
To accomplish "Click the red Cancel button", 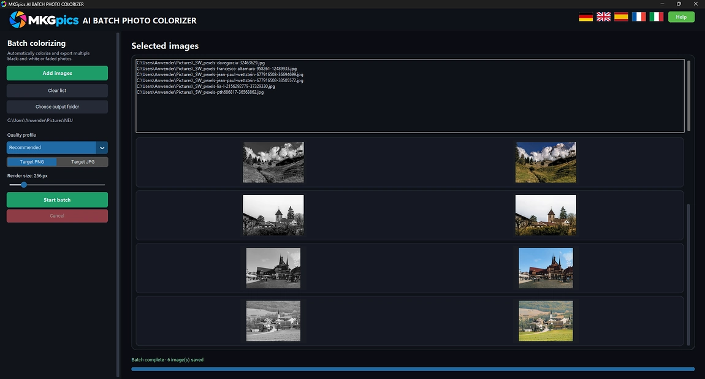I will click(x=57, y=216).
